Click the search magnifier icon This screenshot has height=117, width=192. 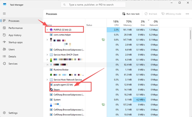coord(65,5)
